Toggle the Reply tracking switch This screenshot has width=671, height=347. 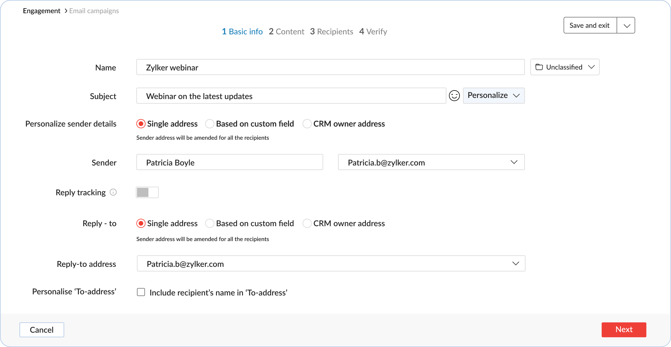[x=147, y=192]
